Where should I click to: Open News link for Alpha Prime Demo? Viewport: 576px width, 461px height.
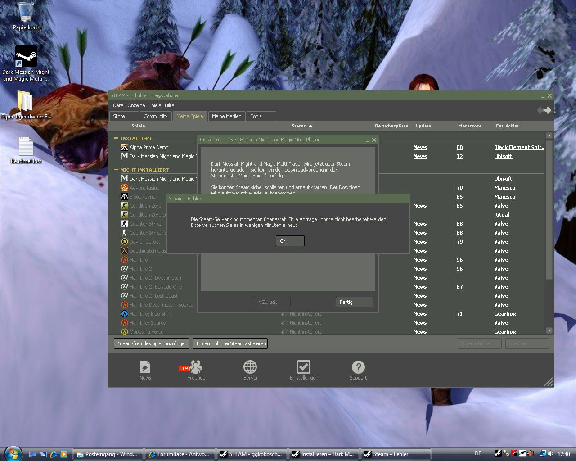coord(420,147)
